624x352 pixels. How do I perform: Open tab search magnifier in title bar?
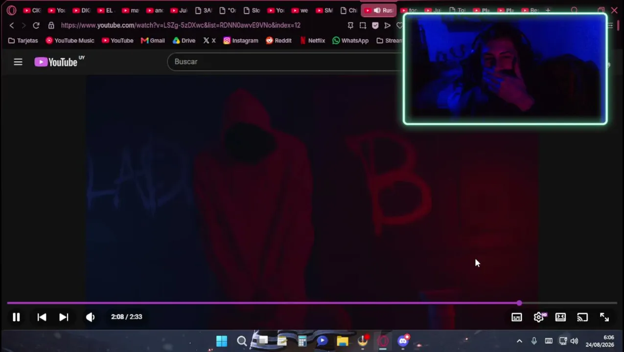(574, 10)
